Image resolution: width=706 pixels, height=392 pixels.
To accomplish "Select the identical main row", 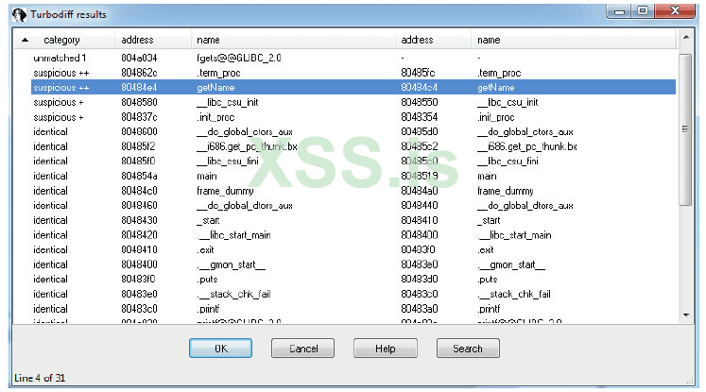I will click(x=353, y=176).
